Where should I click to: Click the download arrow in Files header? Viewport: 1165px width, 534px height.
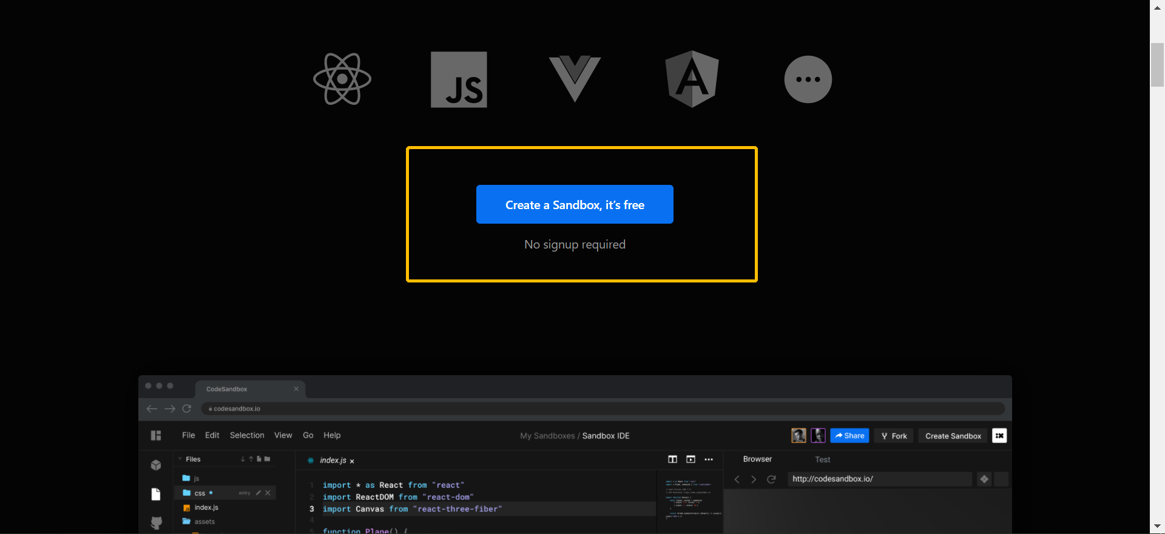(243, 459)
